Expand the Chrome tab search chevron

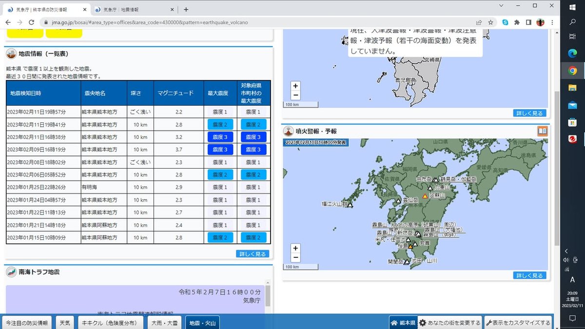click(x=502, y=5)
